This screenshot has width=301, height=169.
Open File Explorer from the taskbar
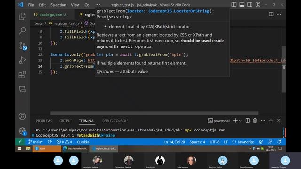click(28, 149)
